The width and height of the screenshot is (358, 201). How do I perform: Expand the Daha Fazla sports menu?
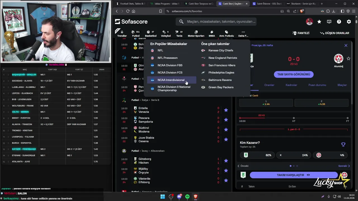pos(243,33)
